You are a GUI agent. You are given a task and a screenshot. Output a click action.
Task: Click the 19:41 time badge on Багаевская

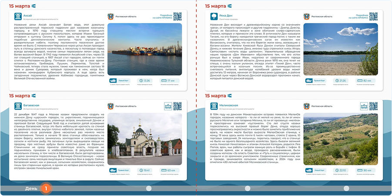coord(144,170)
